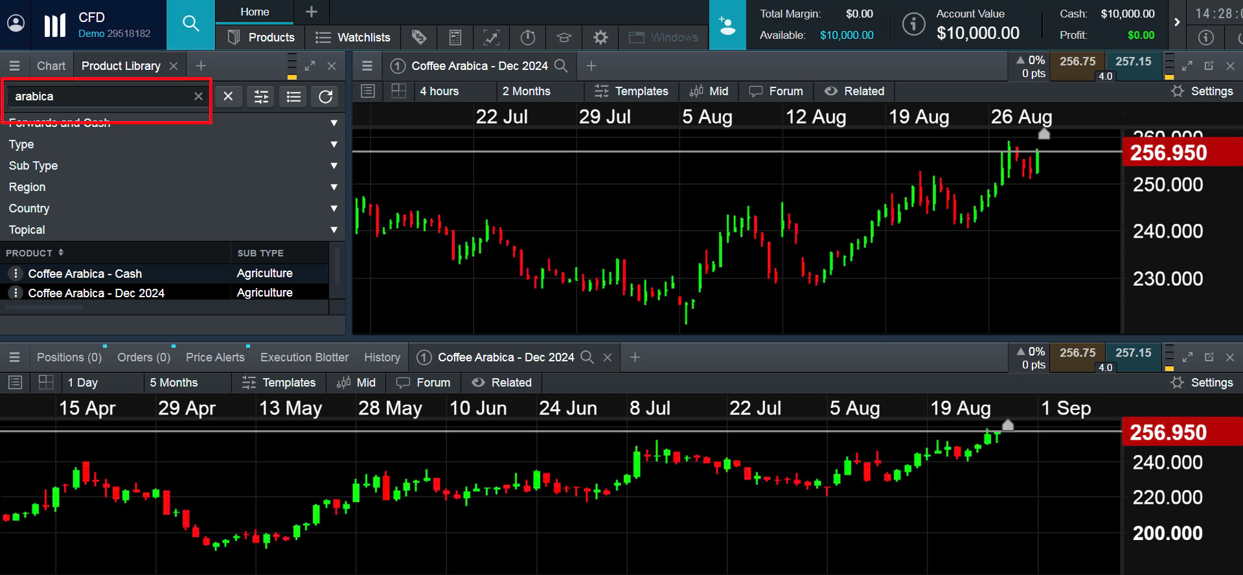
Task: Toggle chart layout grid in 1 Day chart toolbar
Action: 46,383
